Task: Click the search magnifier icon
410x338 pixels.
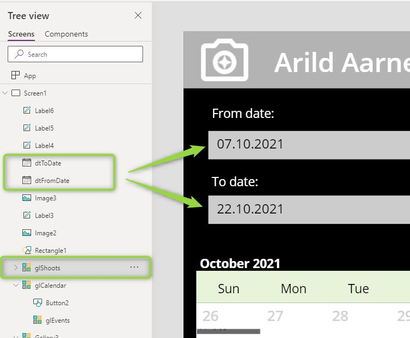Action: click(x=19, y=54)
